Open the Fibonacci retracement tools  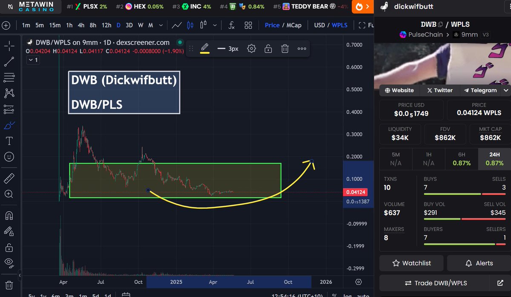coord(9,78)
